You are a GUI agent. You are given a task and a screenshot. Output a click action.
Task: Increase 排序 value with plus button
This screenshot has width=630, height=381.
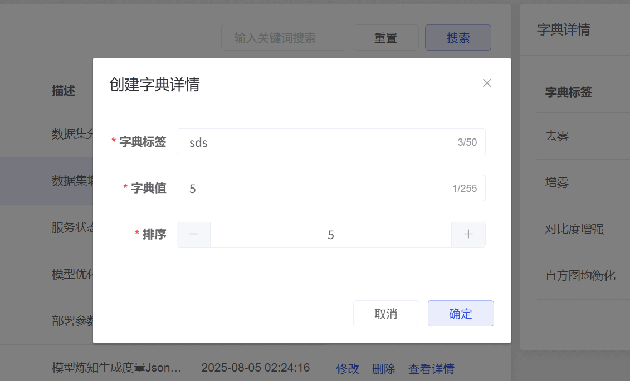pos(468,234)
